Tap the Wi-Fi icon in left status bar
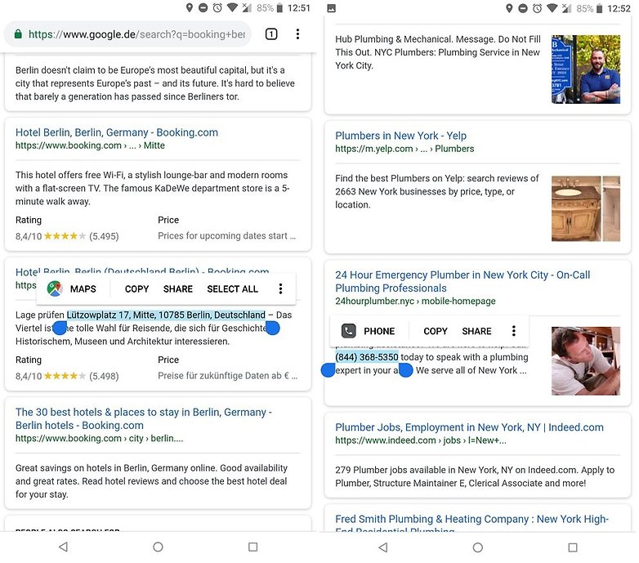 (x=232, y=7)
